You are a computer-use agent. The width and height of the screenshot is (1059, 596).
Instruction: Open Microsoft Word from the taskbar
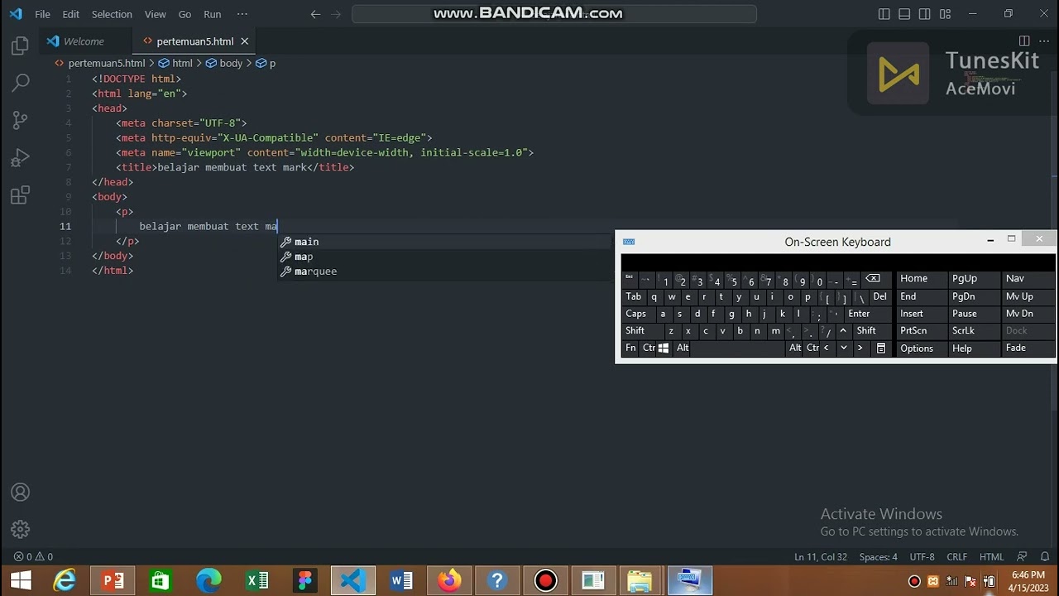401,580
